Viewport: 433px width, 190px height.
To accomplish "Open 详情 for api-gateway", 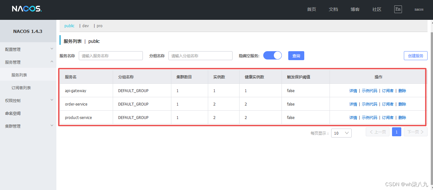I will point(353,91).
